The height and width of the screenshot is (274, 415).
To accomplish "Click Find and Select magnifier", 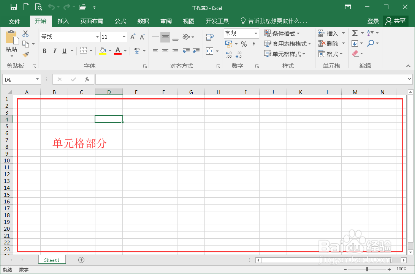I will (371, 43).
